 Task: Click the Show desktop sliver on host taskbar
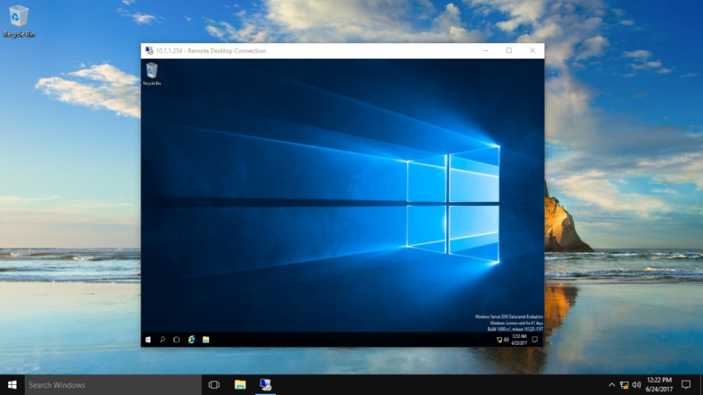(701, 385)
